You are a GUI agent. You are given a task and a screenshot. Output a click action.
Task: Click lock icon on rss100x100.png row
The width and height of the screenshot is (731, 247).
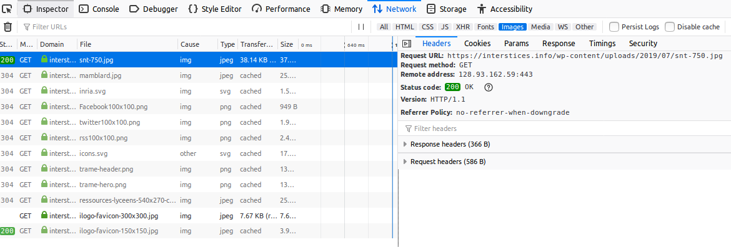[x=44, y=138]
